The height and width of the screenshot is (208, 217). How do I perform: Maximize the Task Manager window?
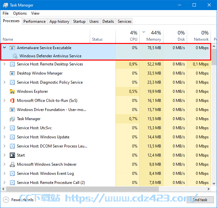point(194,5)
